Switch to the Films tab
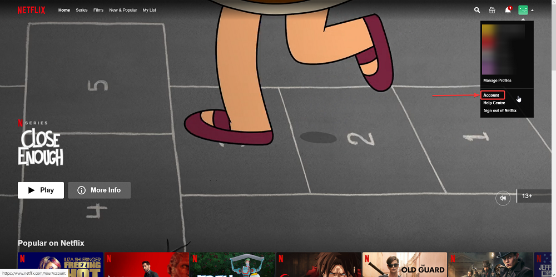This screenshot has height=277, width=556. pos(98,10)
